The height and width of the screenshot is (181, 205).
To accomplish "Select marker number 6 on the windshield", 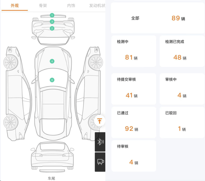I will click(52, 80).
